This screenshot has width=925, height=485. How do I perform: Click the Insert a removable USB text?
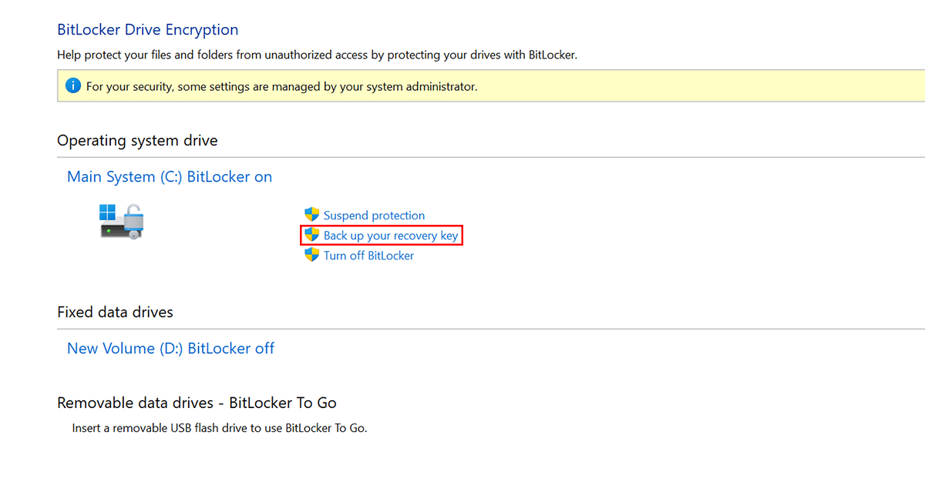pos(220,428)
